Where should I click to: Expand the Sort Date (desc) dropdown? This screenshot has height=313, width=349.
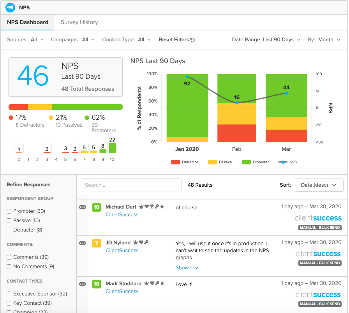319,185
